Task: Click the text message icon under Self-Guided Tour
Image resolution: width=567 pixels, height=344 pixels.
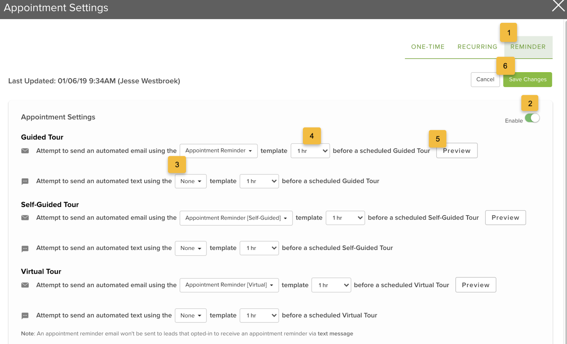Action: pos(25,249)
